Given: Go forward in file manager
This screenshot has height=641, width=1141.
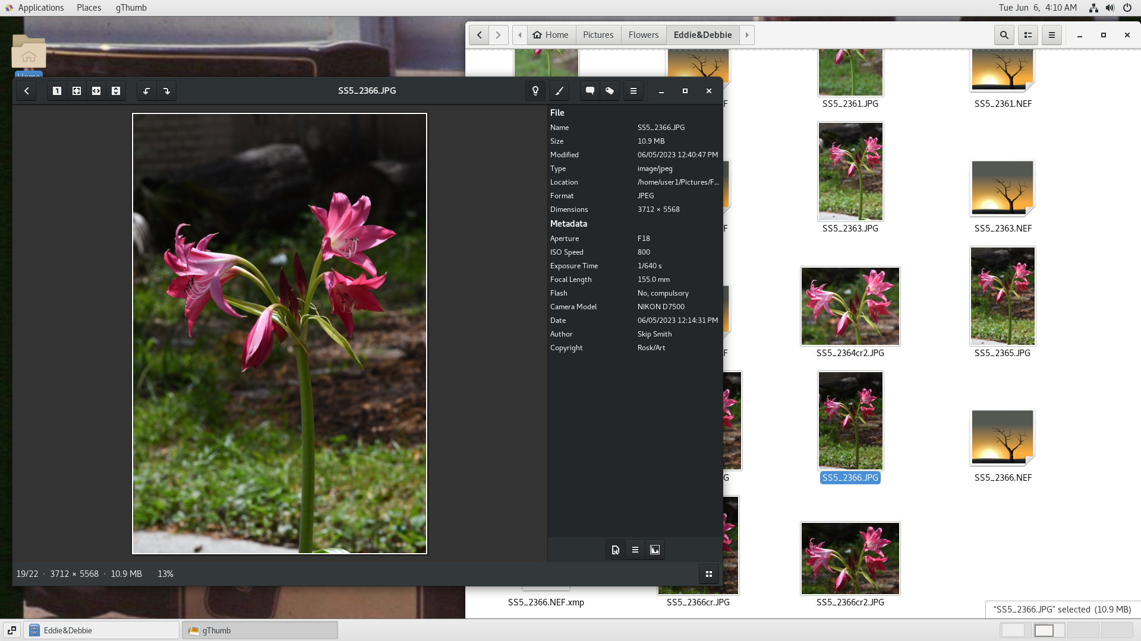Looking at the screenshot, I should [x=499, y=35].
